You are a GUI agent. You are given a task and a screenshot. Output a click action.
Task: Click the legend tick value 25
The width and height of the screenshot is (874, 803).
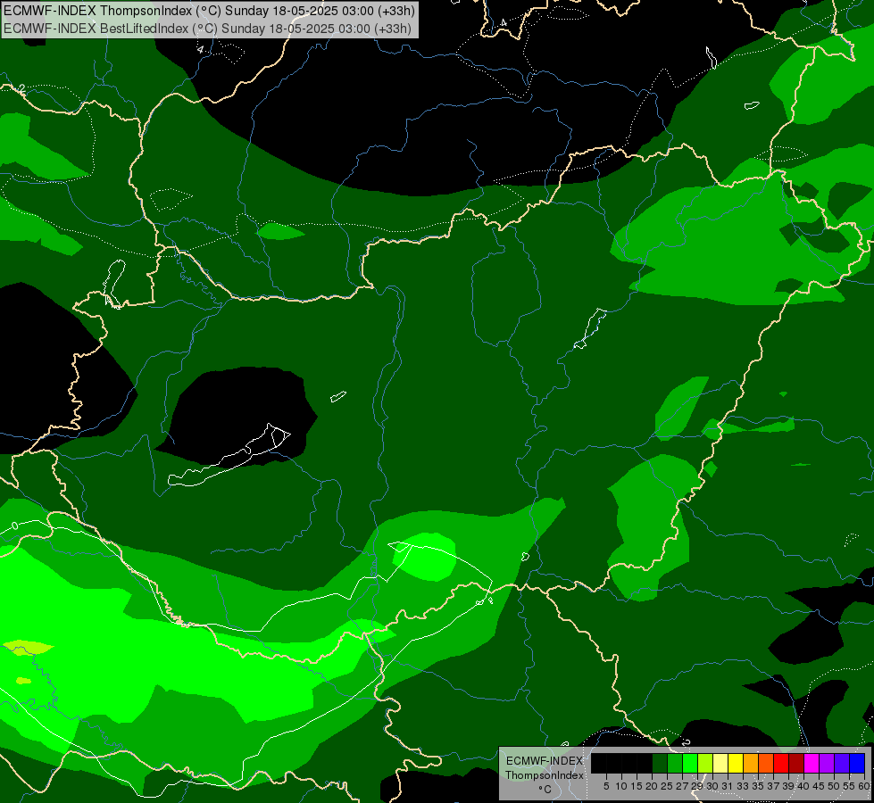tap(667, 786)
